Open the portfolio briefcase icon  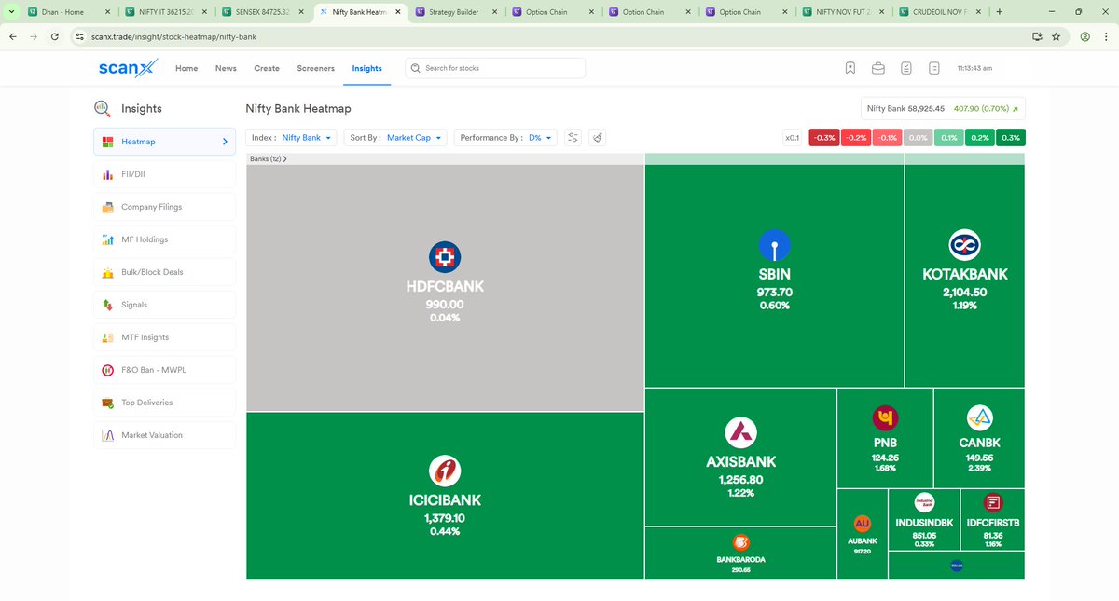pyautogui.click(x=878, y=68)
